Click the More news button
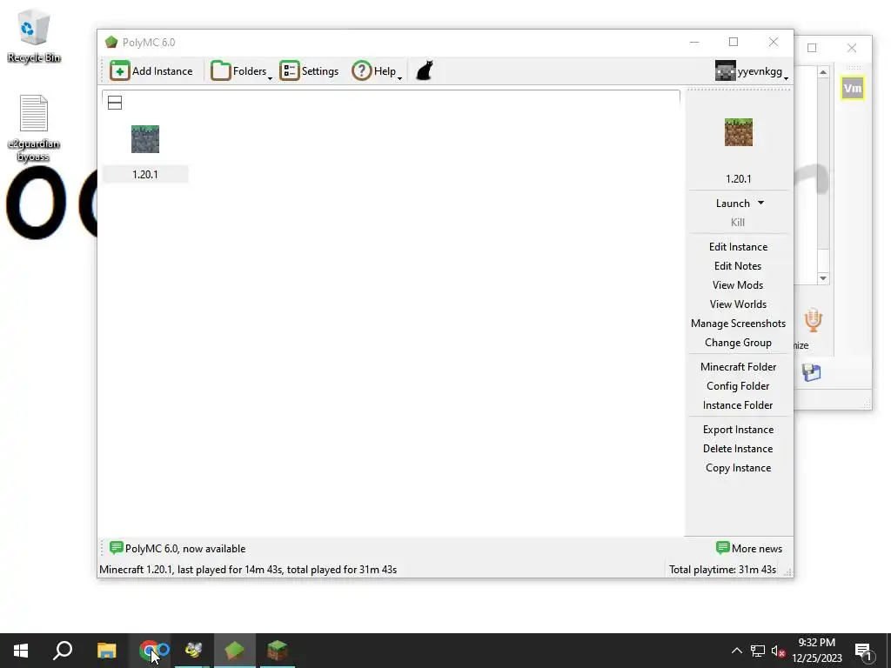Viewport: 891px width, 668px height. 749,548
